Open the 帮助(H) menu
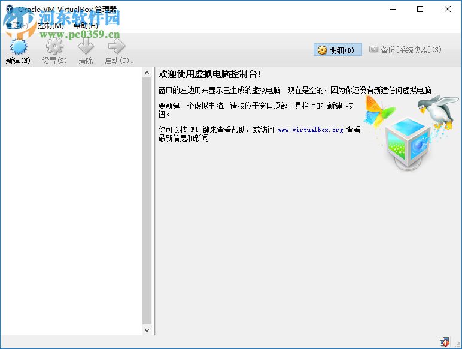 coord(86,26)
